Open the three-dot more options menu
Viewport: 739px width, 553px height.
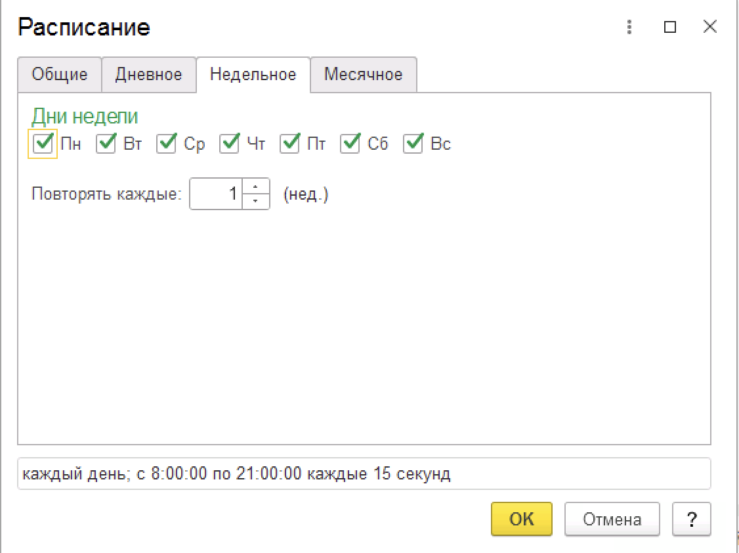click(629, 27)
